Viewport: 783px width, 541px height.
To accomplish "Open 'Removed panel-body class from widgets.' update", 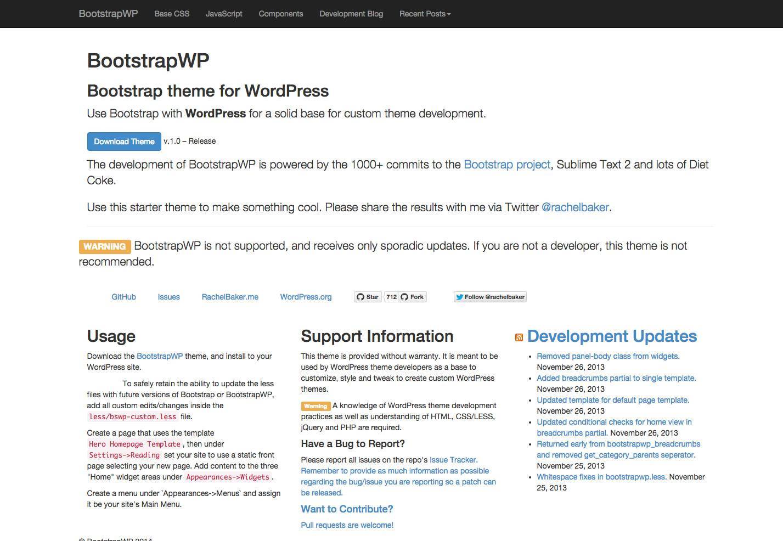I will [x=608, y=356].
